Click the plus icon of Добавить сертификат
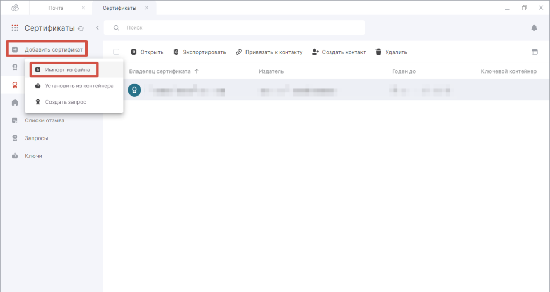 15,49
